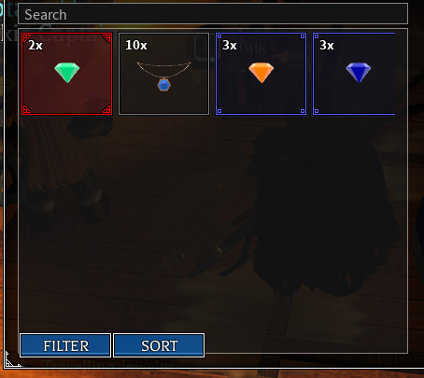Click the red slot's top-right corner ornament
This screenshot has width=424, height=378.
[x=106, y=38]
